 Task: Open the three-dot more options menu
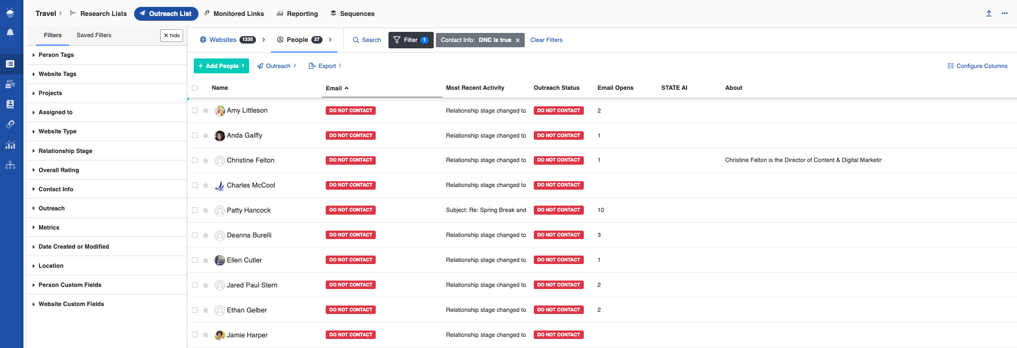1004,14
